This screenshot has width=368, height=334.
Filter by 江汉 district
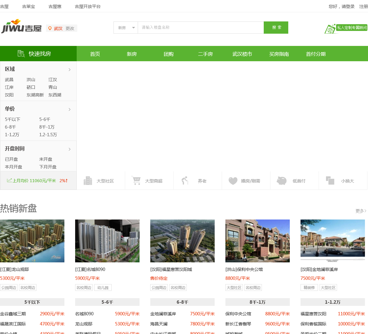pos(53,80)
